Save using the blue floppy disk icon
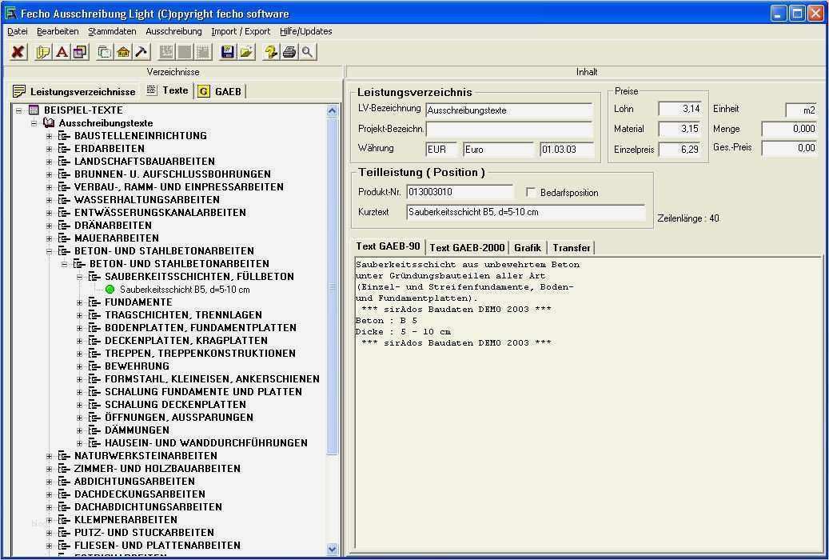This screenshot has height=560, width=829. [227, 52]
